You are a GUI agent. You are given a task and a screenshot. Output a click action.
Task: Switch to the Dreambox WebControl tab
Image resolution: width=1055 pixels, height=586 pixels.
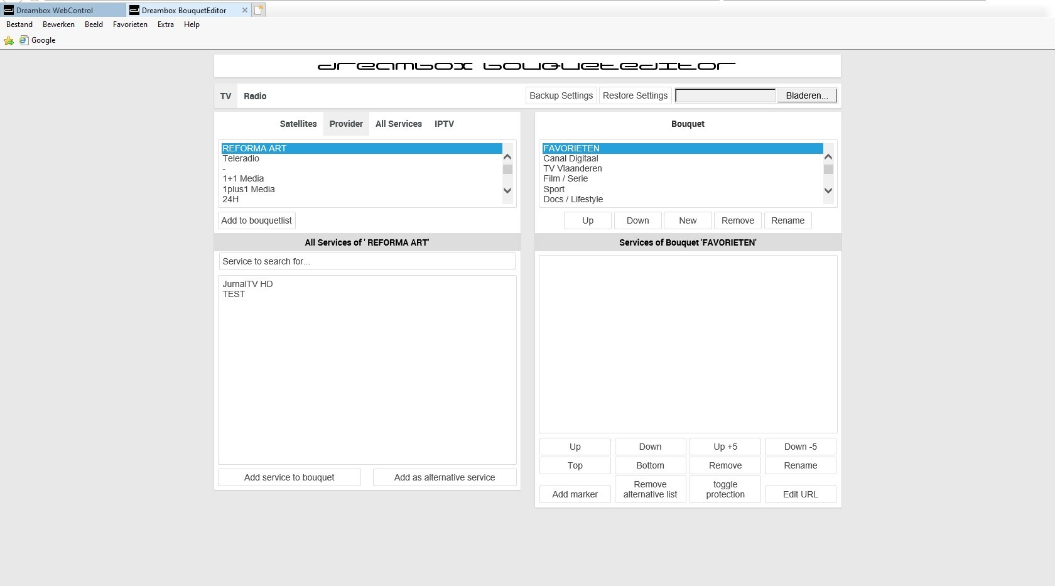[55, 10]
